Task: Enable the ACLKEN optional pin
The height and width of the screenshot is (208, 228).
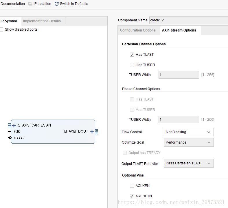Action: click(x=132, y=186)
